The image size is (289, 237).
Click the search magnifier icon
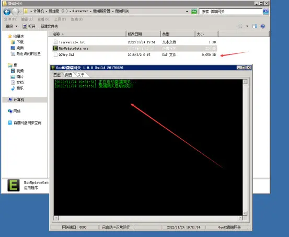click(x=265, y=12)
